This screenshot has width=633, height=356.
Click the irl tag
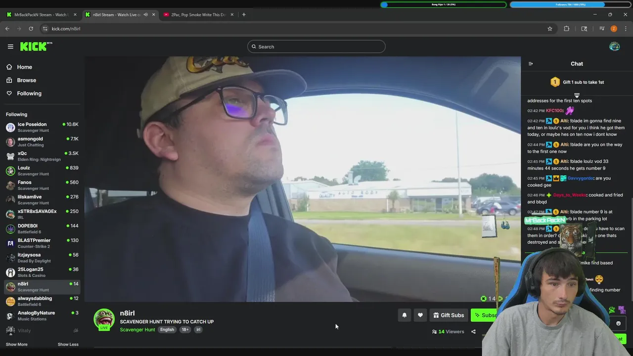tap(198, 330)
